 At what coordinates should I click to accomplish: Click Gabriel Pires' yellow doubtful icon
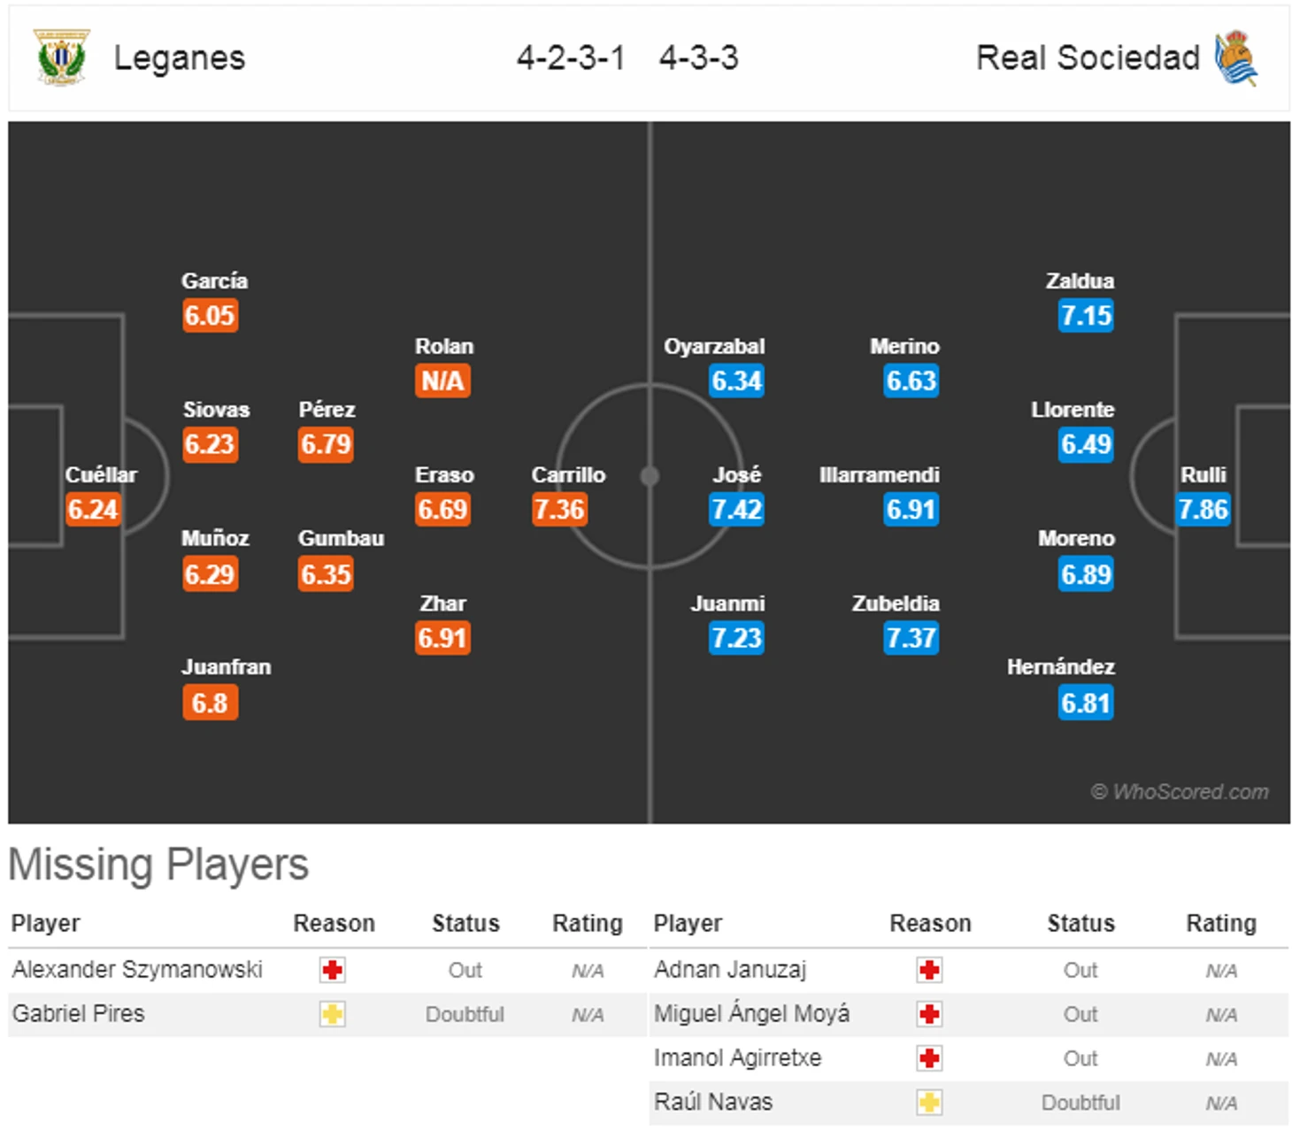[333, 1014]
